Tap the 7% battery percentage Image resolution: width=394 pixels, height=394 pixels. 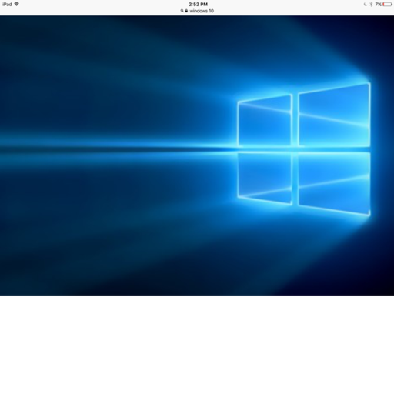click(x=378, y=5)
